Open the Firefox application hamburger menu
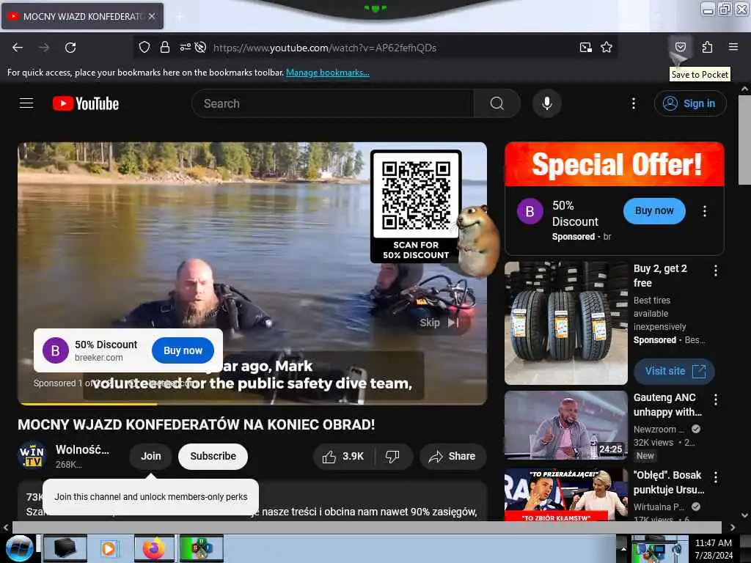The image size is (751, 563). pyautogui.click(x=733, y=47)
